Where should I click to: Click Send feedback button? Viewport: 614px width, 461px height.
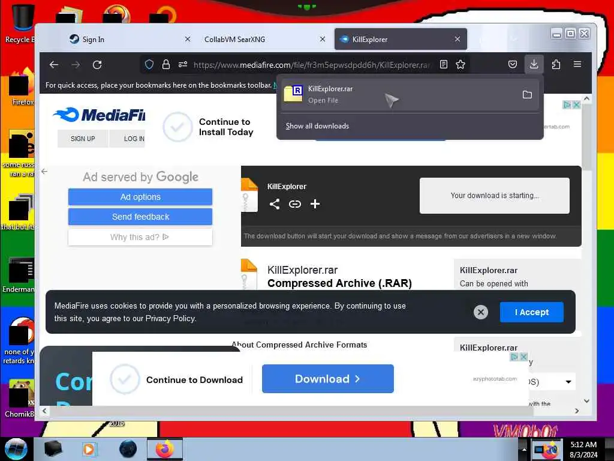[x=140, y=217]
